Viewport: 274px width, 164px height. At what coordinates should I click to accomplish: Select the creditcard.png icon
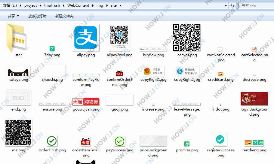220,74
